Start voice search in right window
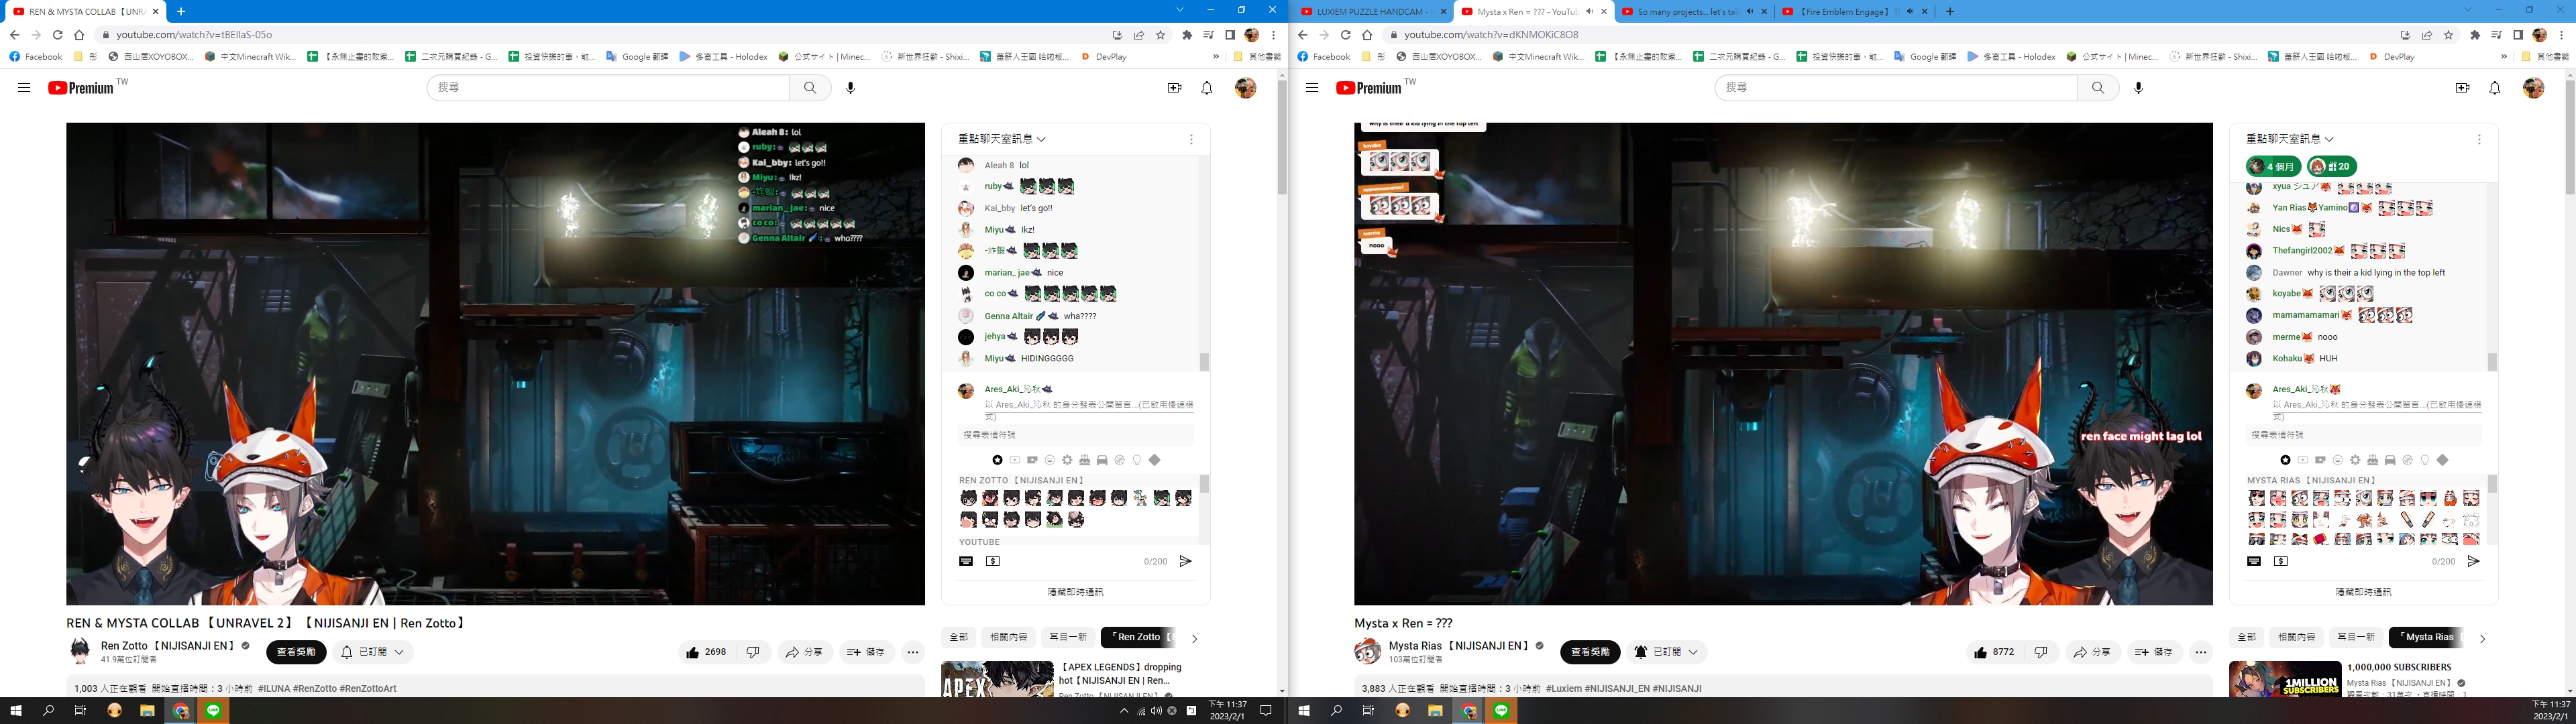The height and width of the screenshot is (724, 2576). click(x=2139, y=88)
